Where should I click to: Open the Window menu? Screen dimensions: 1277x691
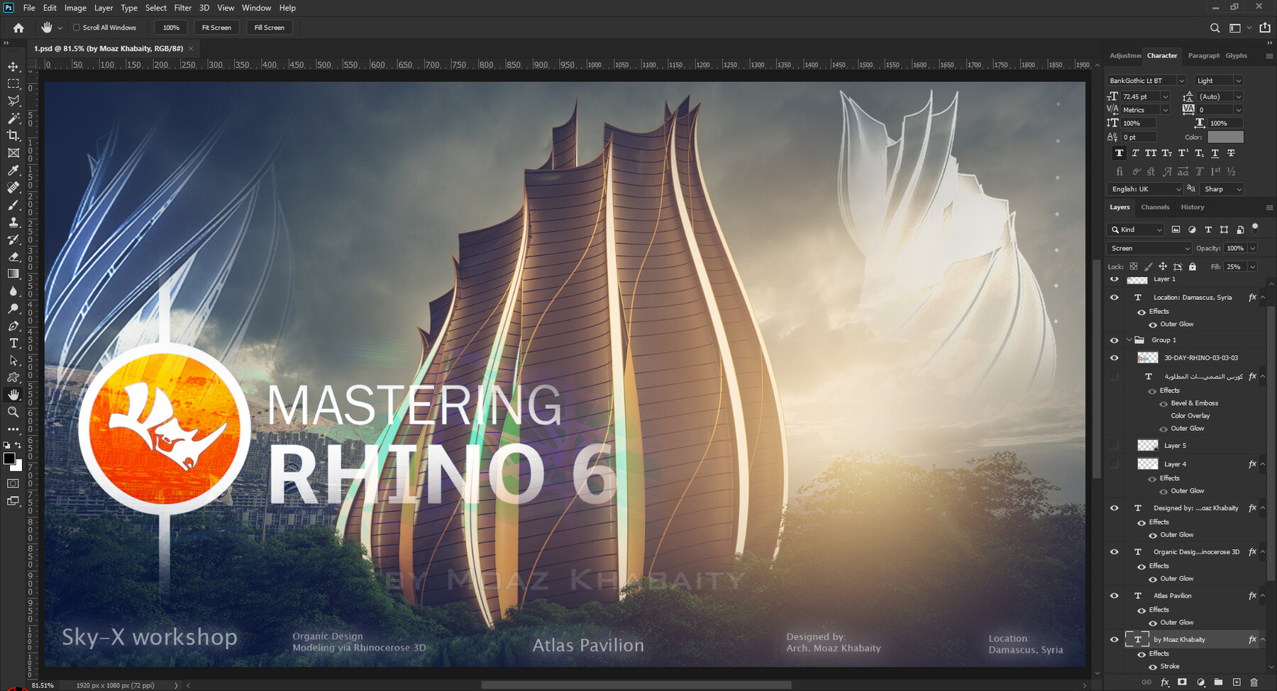256,8
